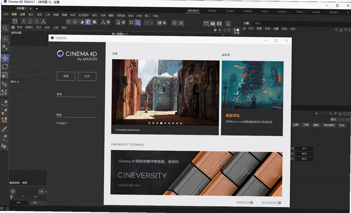
Task: Click 打开 button in Quick Start dialog
Action: 87,76
